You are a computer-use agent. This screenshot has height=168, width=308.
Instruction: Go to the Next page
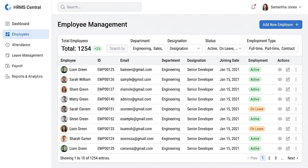coord(293,158)
